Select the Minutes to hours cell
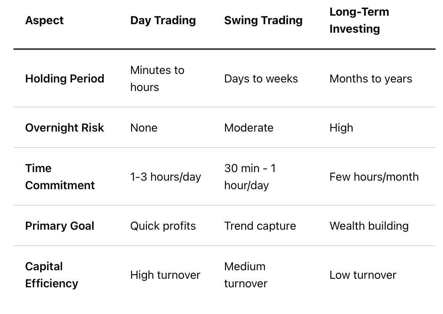Image resolution: width=443 pixels, height=314 pixels. (157, 79)
